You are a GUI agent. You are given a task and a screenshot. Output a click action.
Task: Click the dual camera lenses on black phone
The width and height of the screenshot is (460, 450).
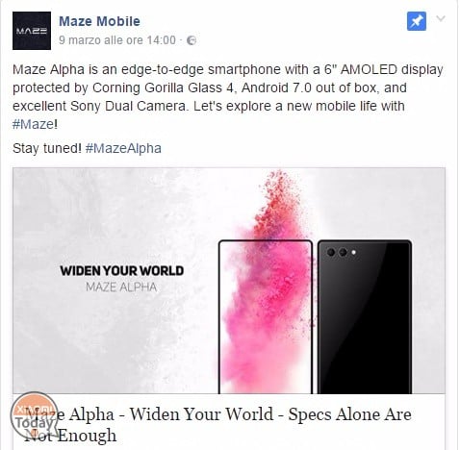(337, 252)
